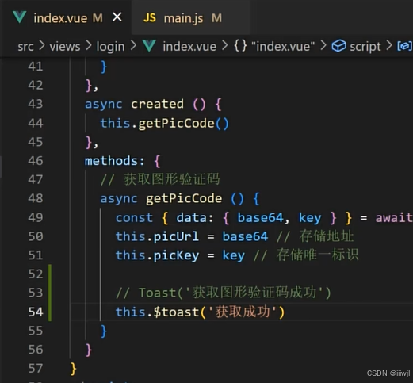Click the comment '// 存储唯一标识'
The height and width of the screenshot is (383, 413).
(306, 255)
